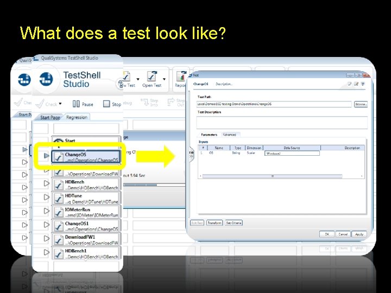The image size is (391, 293).
Task: Click the run arrow beside HDBench1
Action: 46,252
